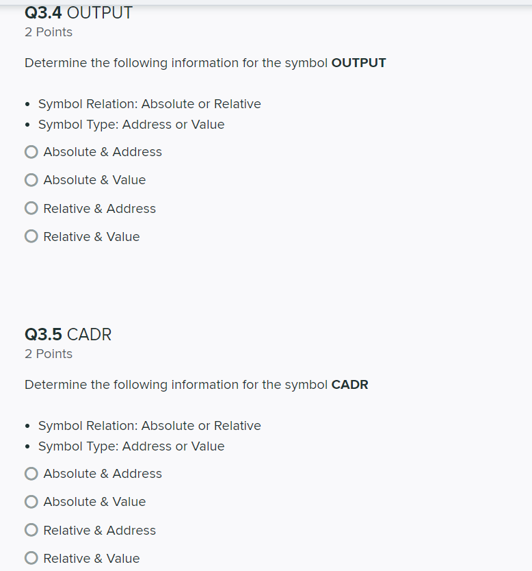Image resolution: width=532 pixels, height=571 pixels.
Task: Click the 2 Points label under Q3.5
Action: (49, 354)
